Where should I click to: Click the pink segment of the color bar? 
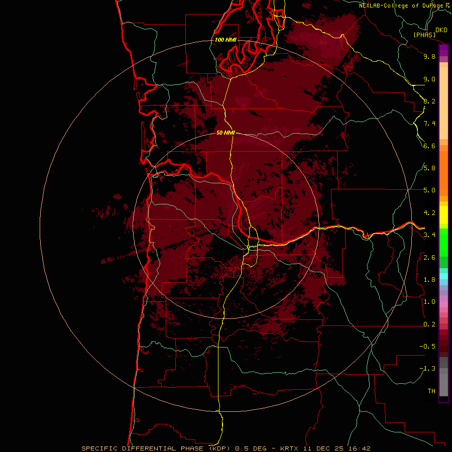click(x=443, y=304)
